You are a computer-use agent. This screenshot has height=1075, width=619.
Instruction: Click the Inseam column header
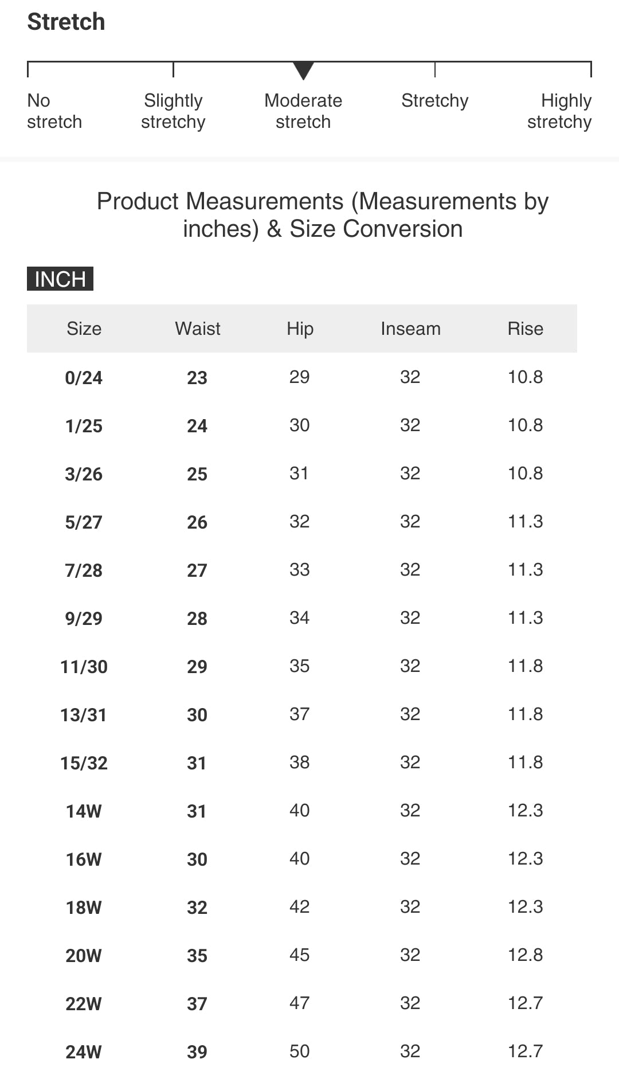(x=410, y=329)
